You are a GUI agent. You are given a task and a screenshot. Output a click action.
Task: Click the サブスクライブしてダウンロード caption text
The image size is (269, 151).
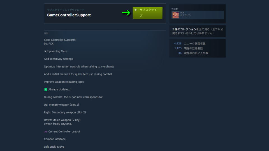pos(66,10)
